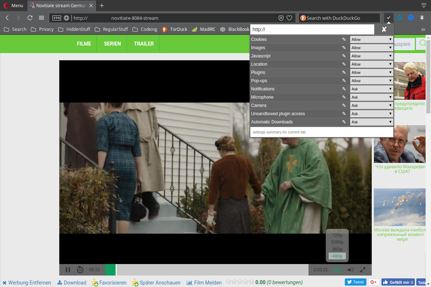431x287 pixels.
Task: Open the Location permission dropdown
Action: pyautogui.click(x=372, y=64)
